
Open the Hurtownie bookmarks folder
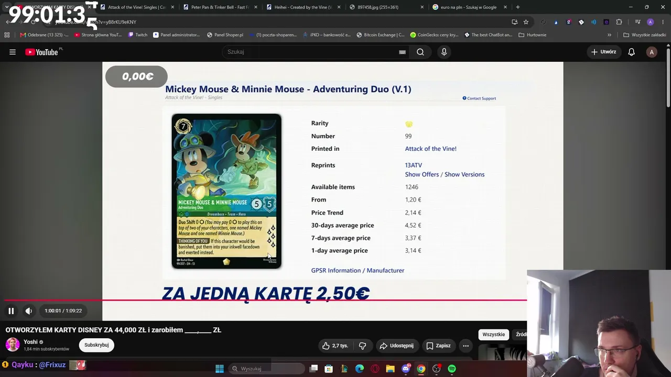click(x=532, y=35)
